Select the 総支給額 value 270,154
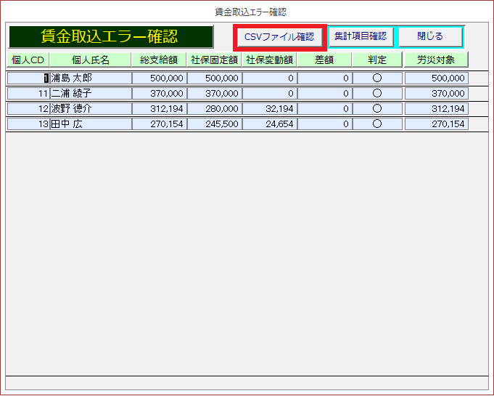The image size is (494, 396). 159,124
